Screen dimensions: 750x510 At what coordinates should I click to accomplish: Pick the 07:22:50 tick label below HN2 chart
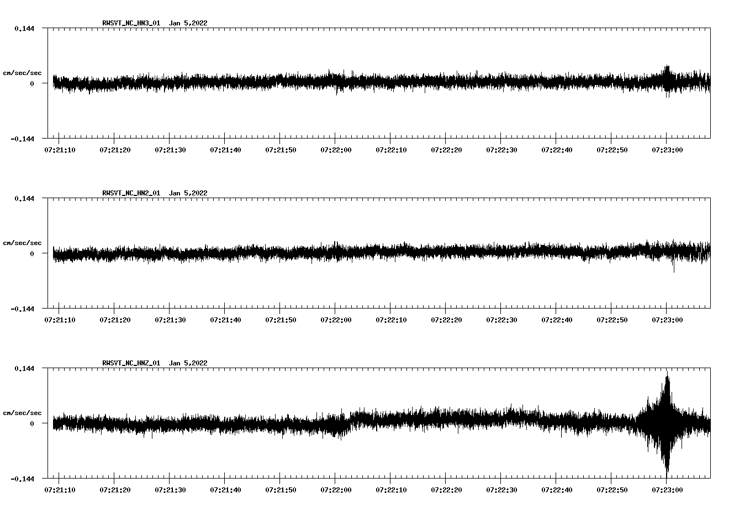pos(612,320)
